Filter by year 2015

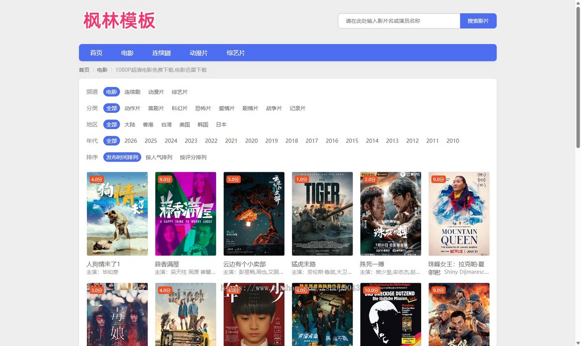[x=352, y=141]
